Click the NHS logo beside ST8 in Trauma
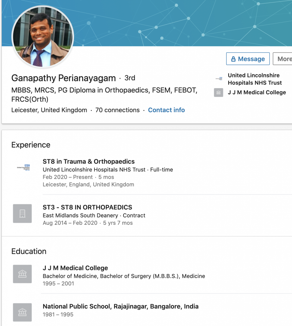The height and width of the screenshot is (326, 292). point(23,167)
